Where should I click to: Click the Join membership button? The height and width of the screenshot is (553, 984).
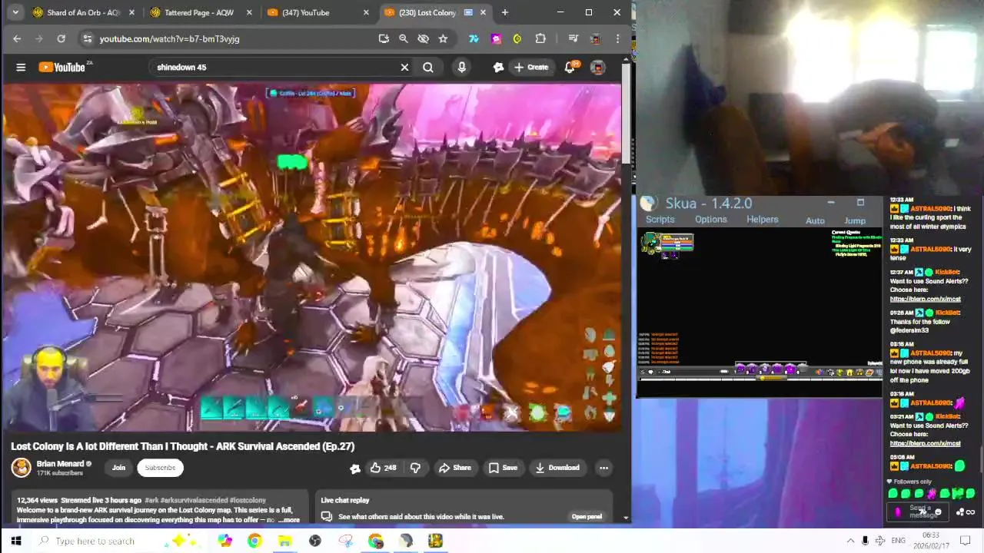(118, 468)
